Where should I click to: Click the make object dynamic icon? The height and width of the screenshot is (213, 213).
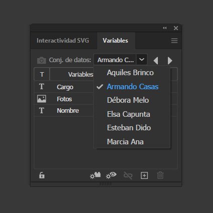95,175
